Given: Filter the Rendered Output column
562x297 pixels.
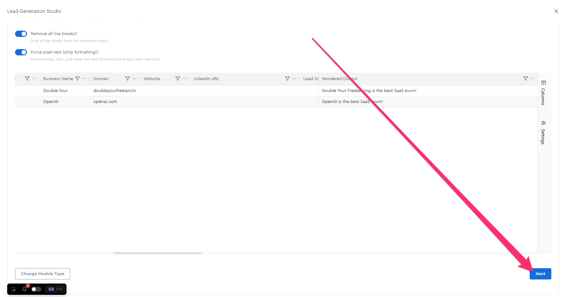Looking at the screenshot, I should [526, 79].
